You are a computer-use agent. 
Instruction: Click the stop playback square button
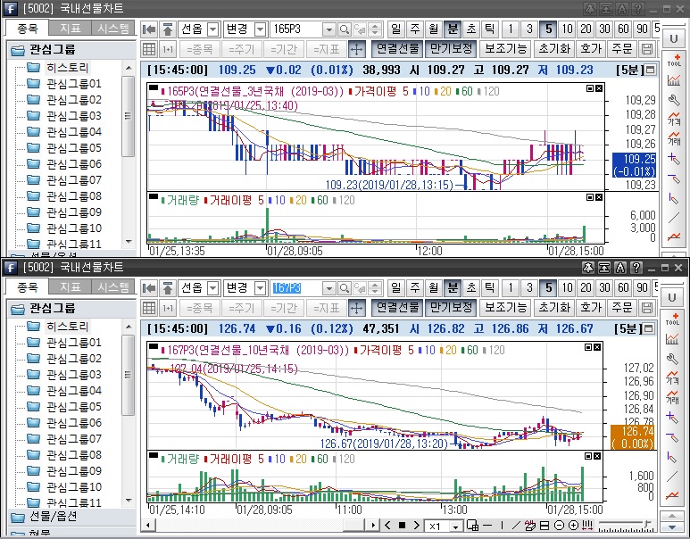(403, 526)
